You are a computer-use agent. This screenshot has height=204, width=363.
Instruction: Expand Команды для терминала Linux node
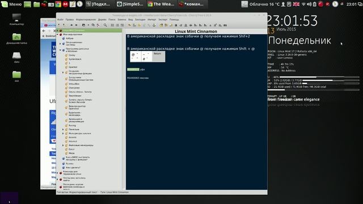58,173
